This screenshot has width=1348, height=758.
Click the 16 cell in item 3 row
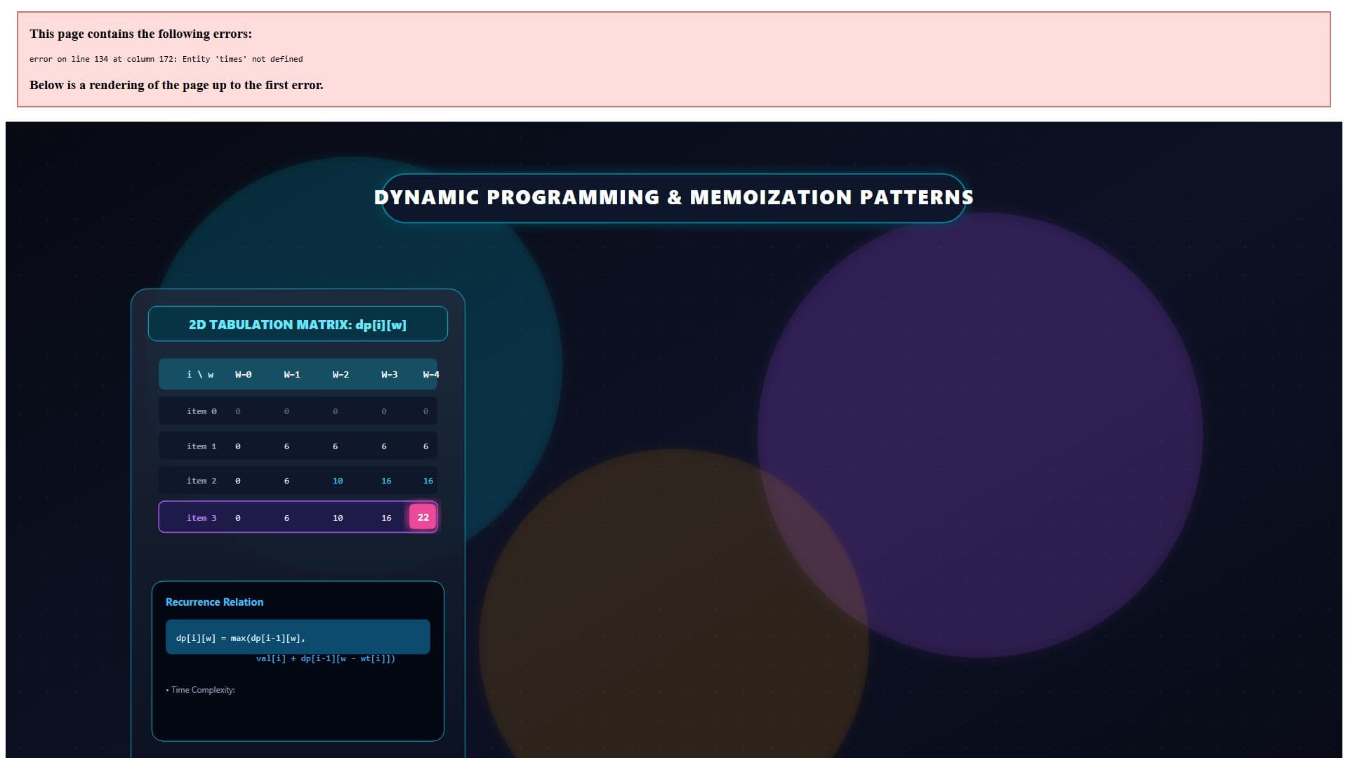(386, 518)
